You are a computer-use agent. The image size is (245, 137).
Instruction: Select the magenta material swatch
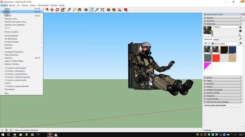tap(208, 66)
